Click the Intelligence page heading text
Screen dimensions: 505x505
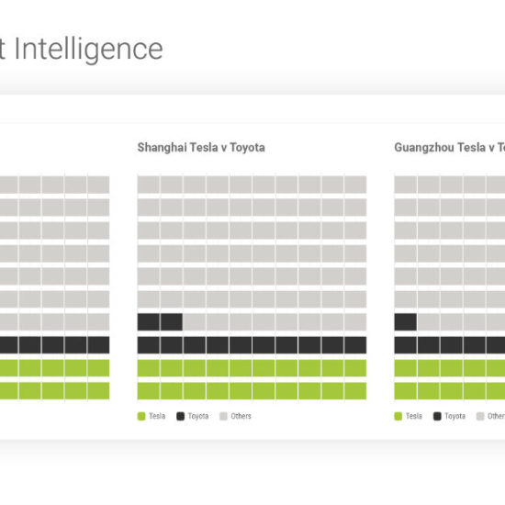point(89,50)
